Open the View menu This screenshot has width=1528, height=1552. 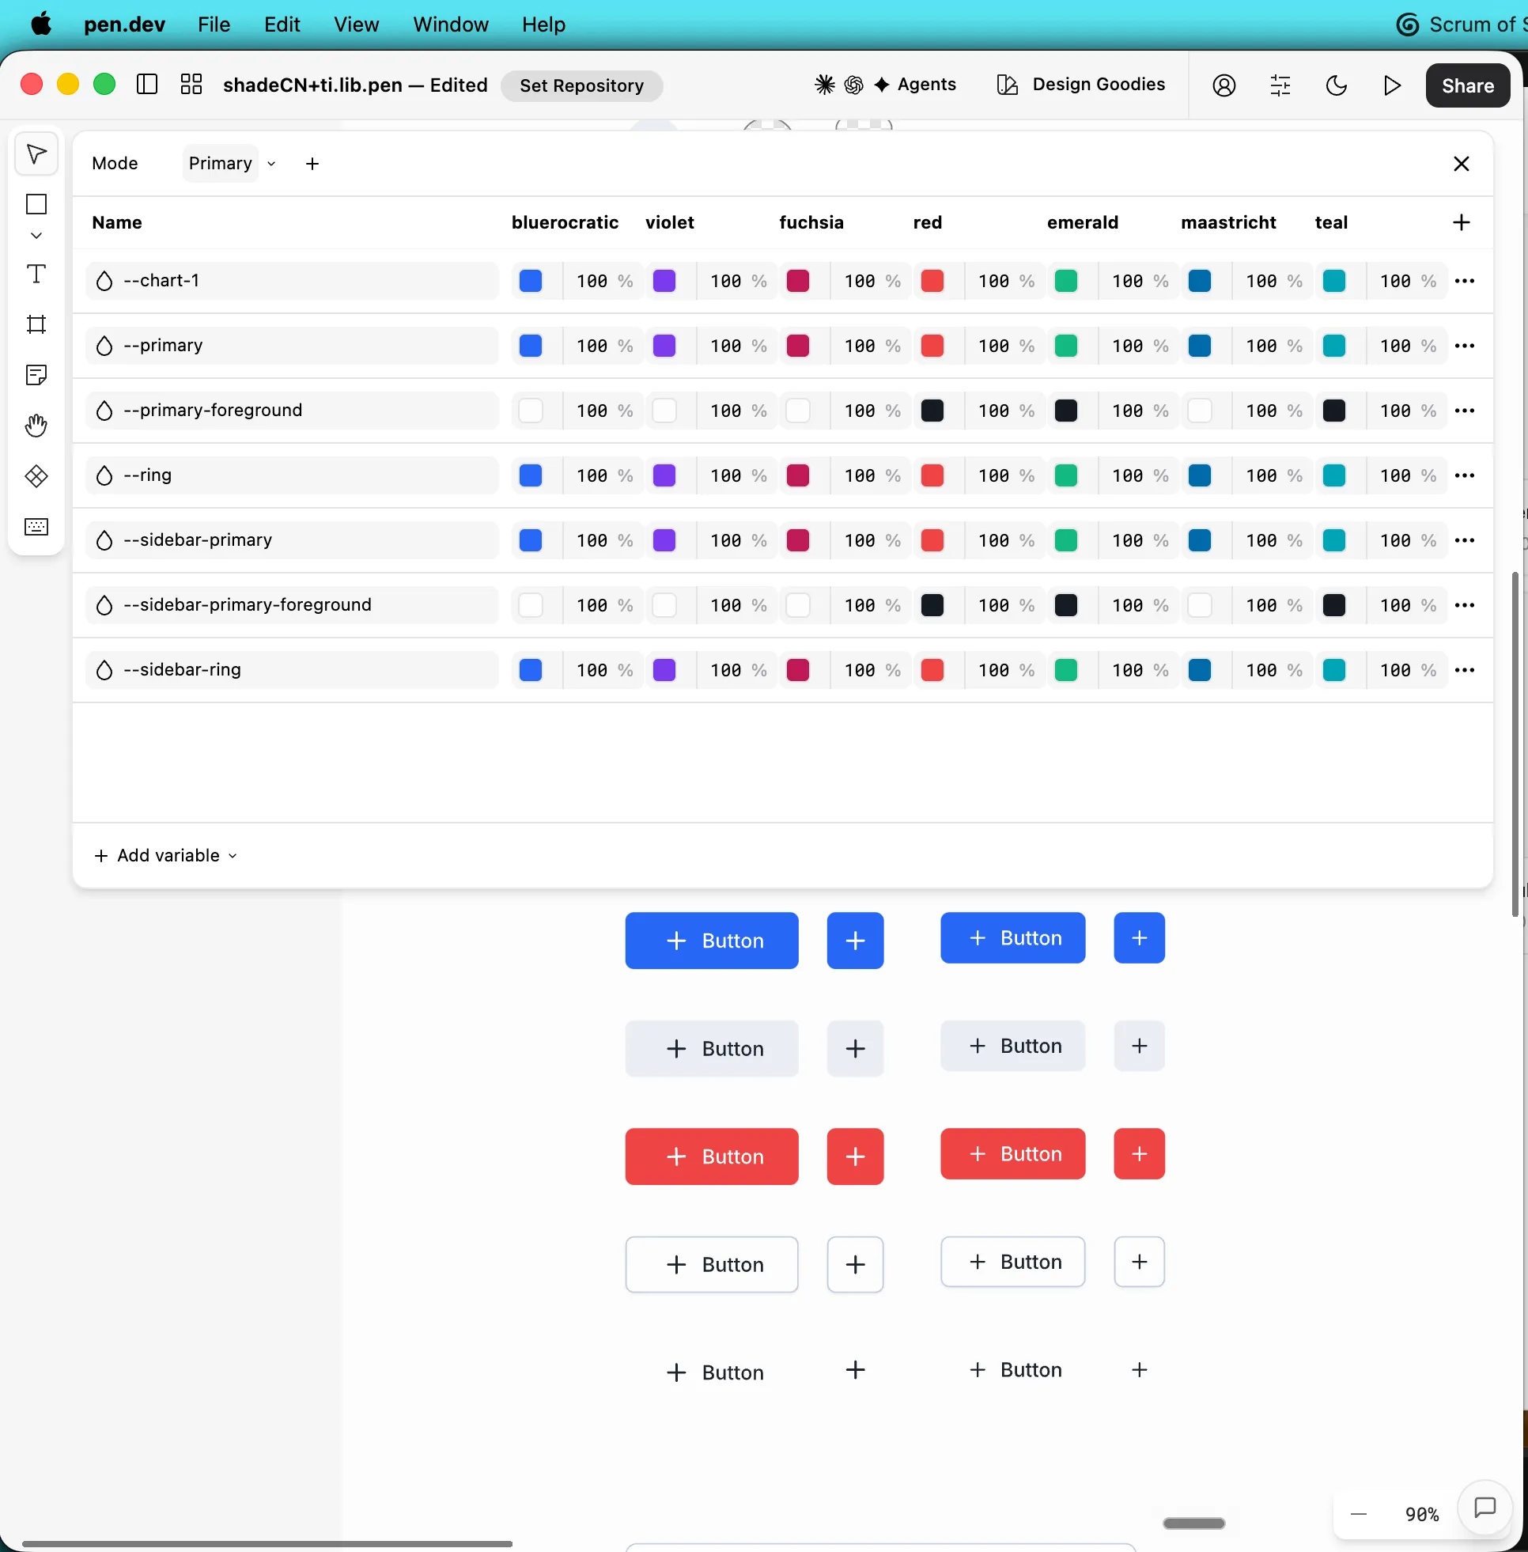click(x=357, y=24)
